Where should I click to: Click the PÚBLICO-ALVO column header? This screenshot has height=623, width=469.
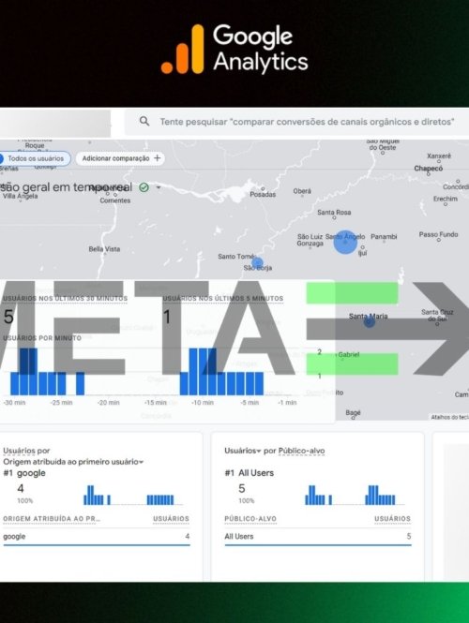[250, 519]
